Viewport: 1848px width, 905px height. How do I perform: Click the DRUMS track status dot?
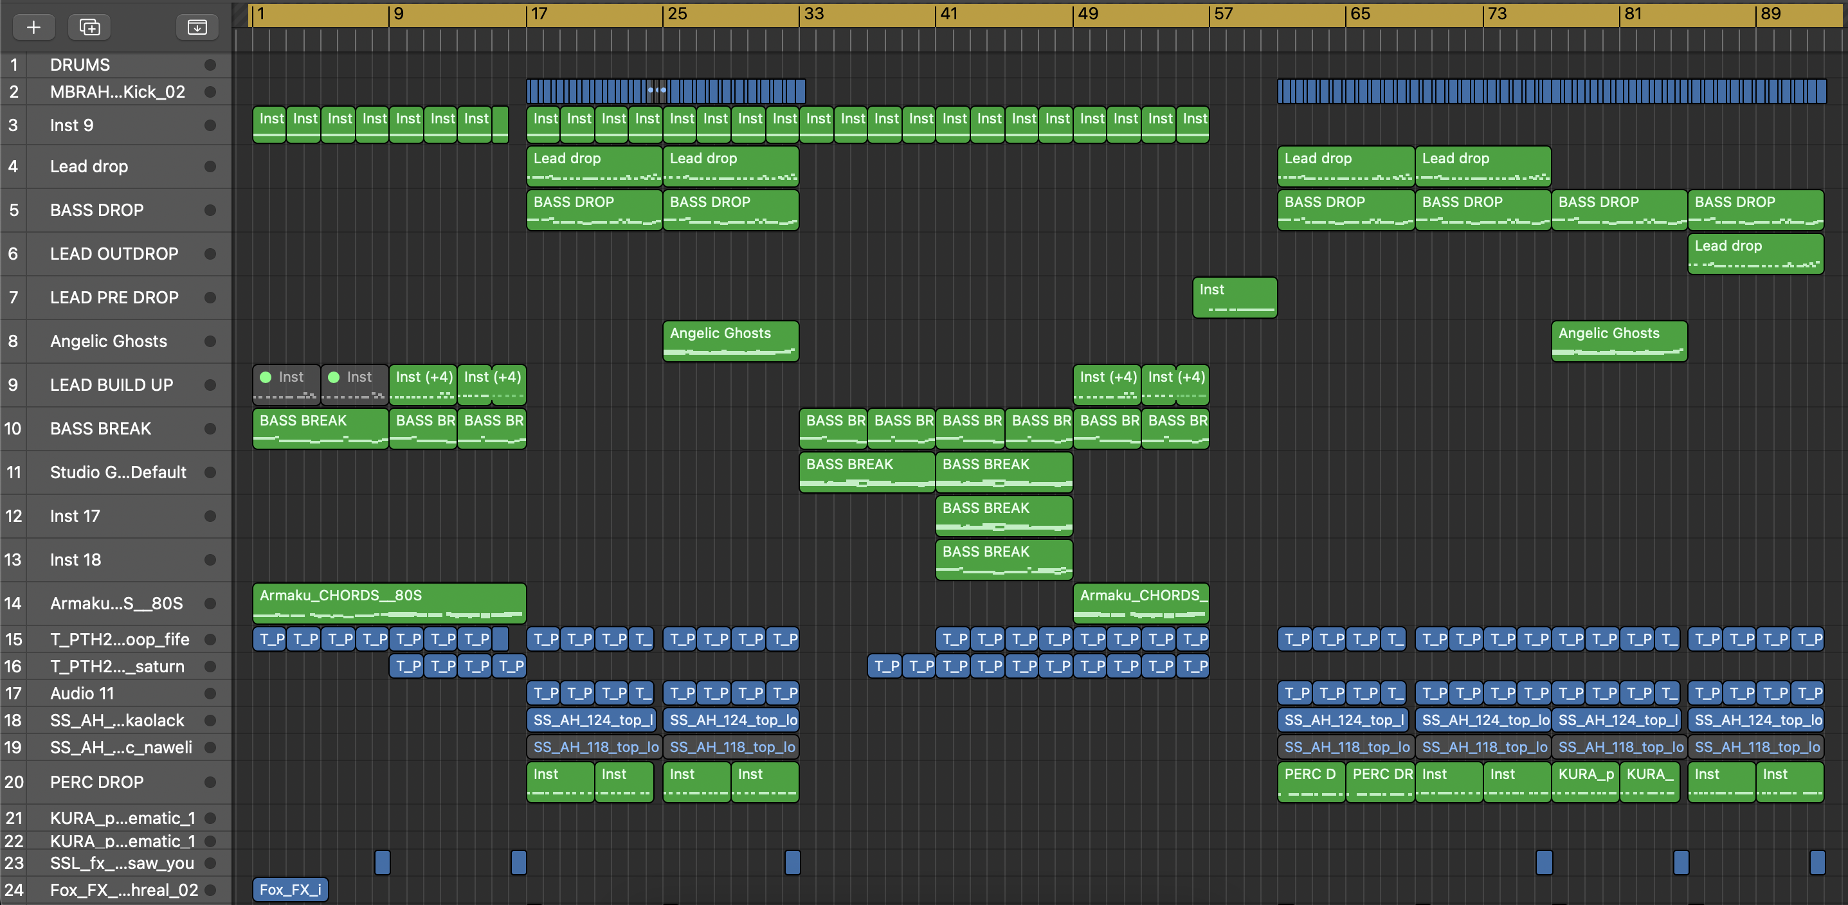(x=210, y=66)
